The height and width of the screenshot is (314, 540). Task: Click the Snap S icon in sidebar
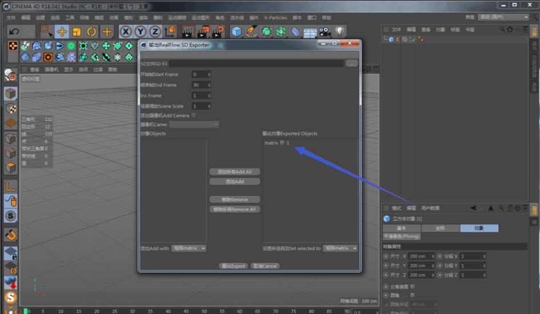(x=11, y=216)
